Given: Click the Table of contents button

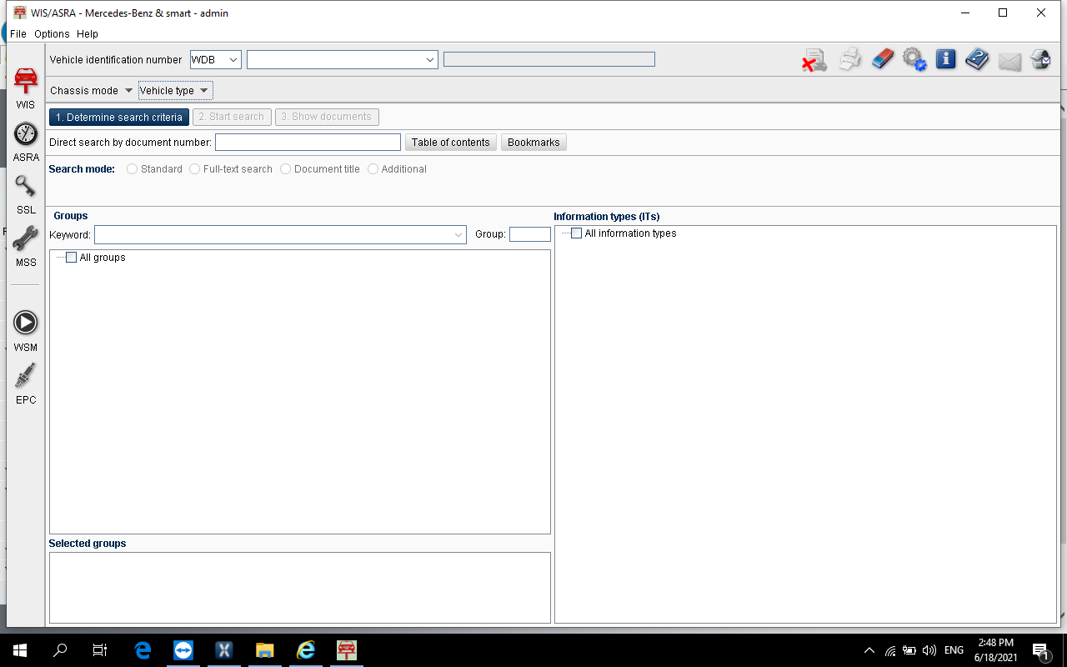Looking at the screenshot, I should (x=451, y=143).
